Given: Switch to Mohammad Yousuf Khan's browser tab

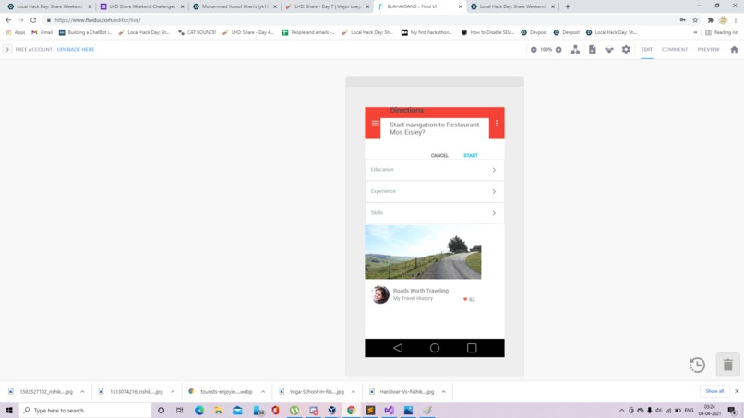Looking at the screenshot, I should click(234, 6).
